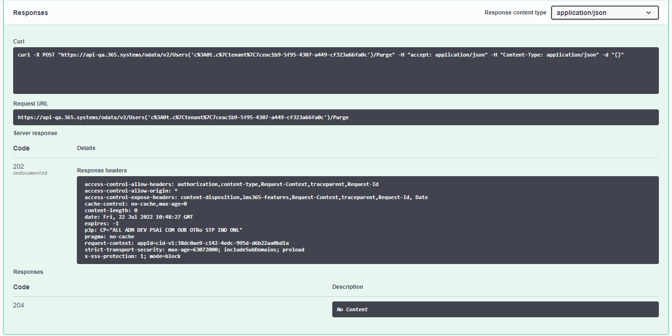The image size is (672, 336).
Task: Click the No Content description box
Action: (495, 309)
